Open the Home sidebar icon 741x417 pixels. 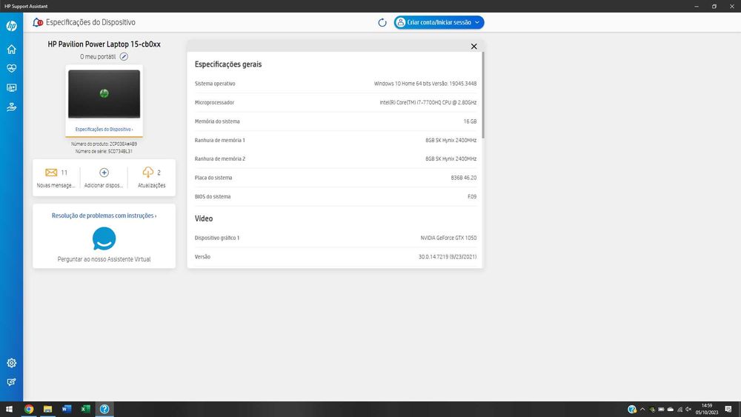point(11,49)
